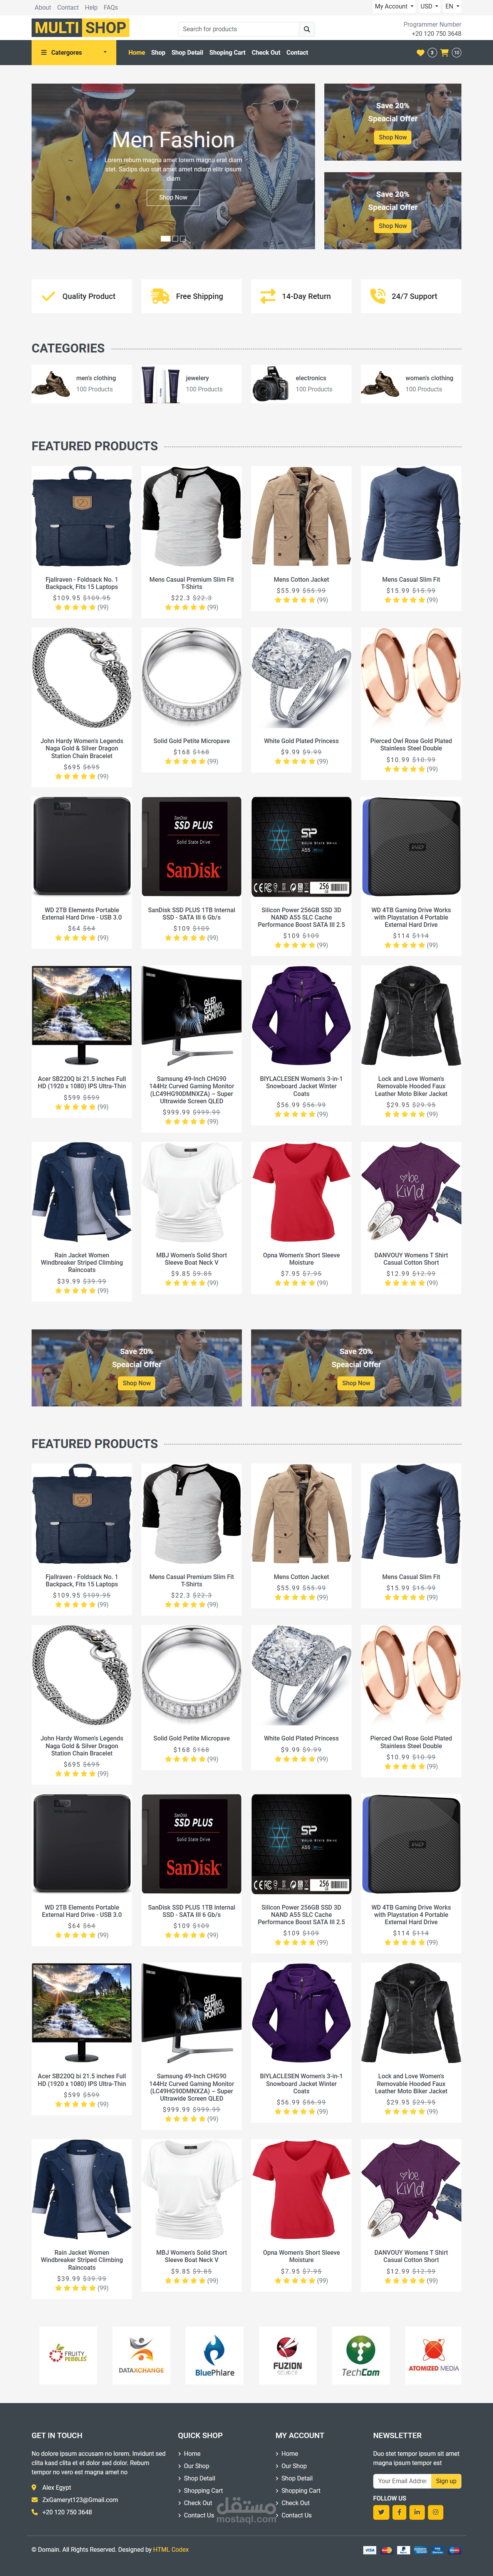The width and height of the screenshot is (493, 2576).
Task: Click the newsletter Sign up button
Action: [x=446, y=2480]
